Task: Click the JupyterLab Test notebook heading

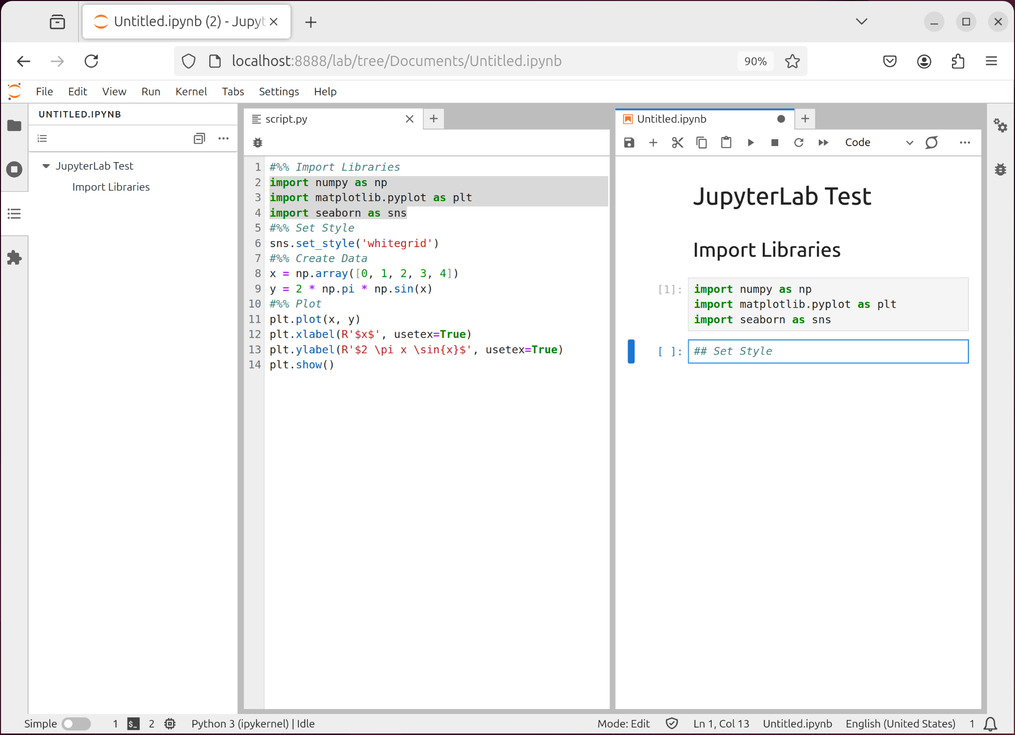Action: tap(782, 196)
